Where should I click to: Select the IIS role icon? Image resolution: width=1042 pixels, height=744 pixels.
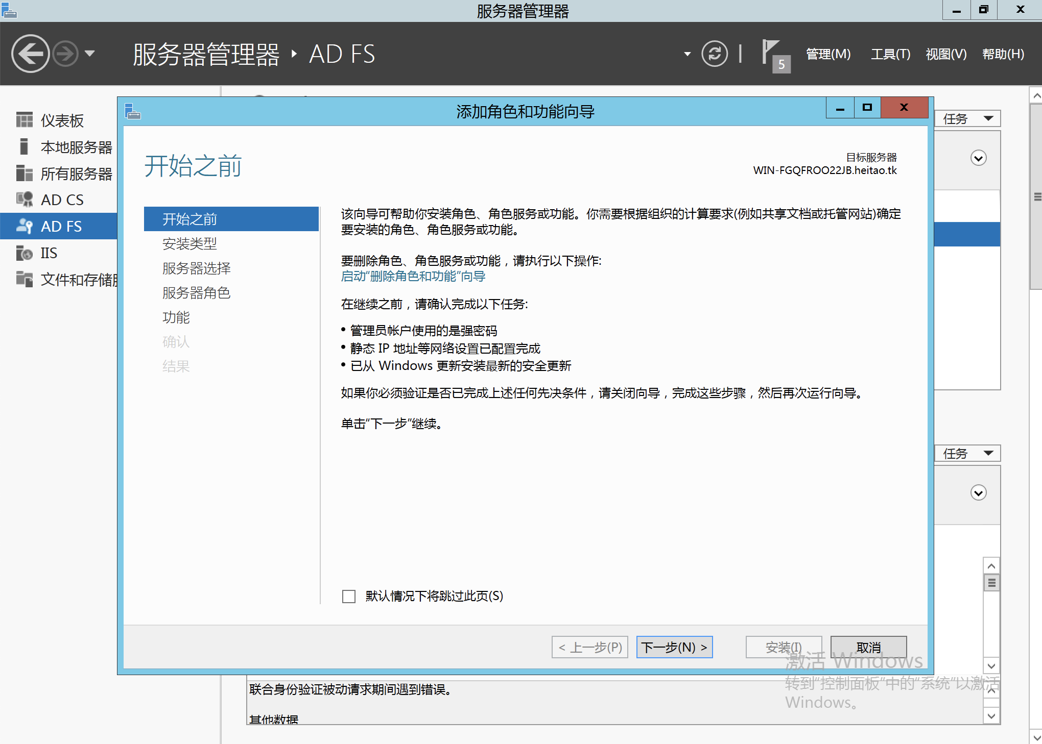(x=24, y=253)
